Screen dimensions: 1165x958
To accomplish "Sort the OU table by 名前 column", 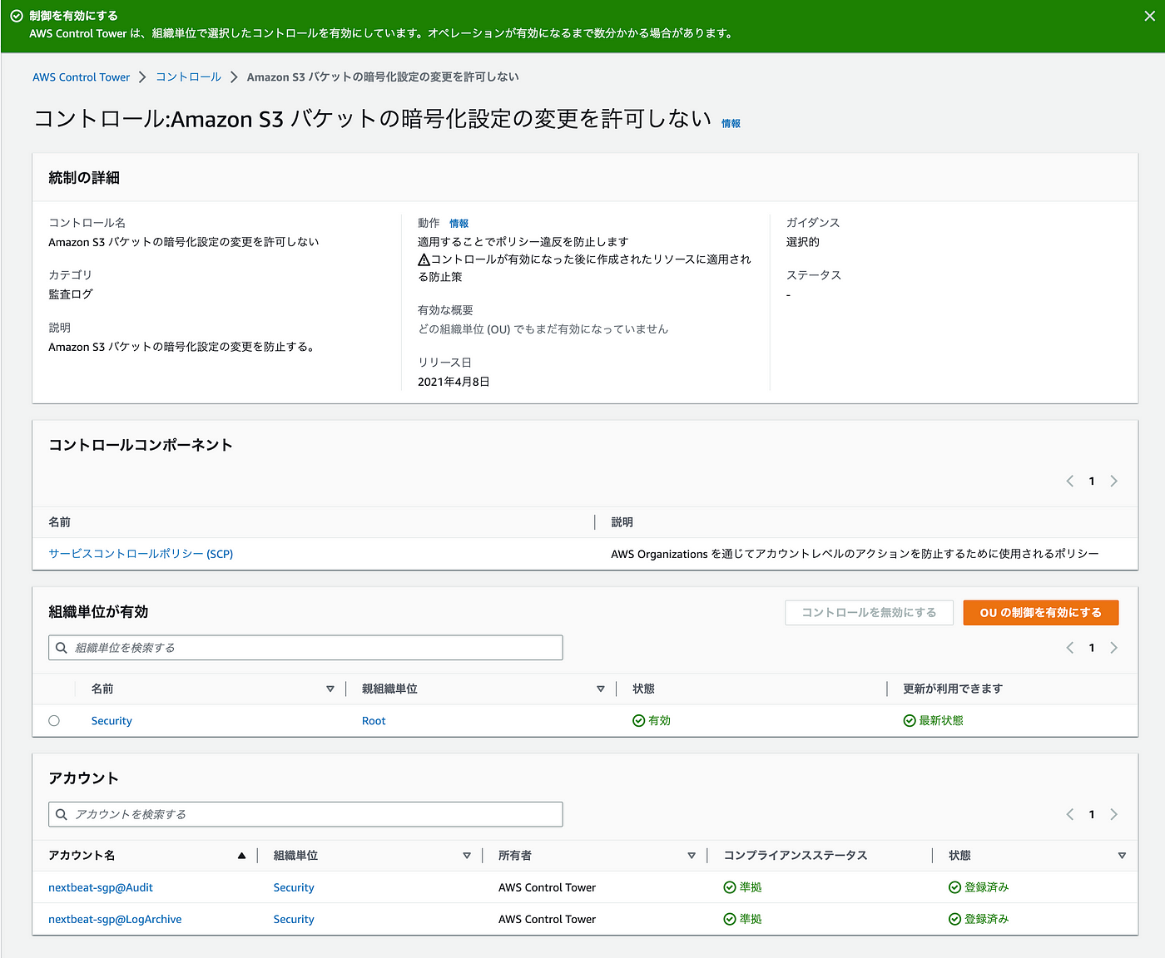I will coord(330,689).
